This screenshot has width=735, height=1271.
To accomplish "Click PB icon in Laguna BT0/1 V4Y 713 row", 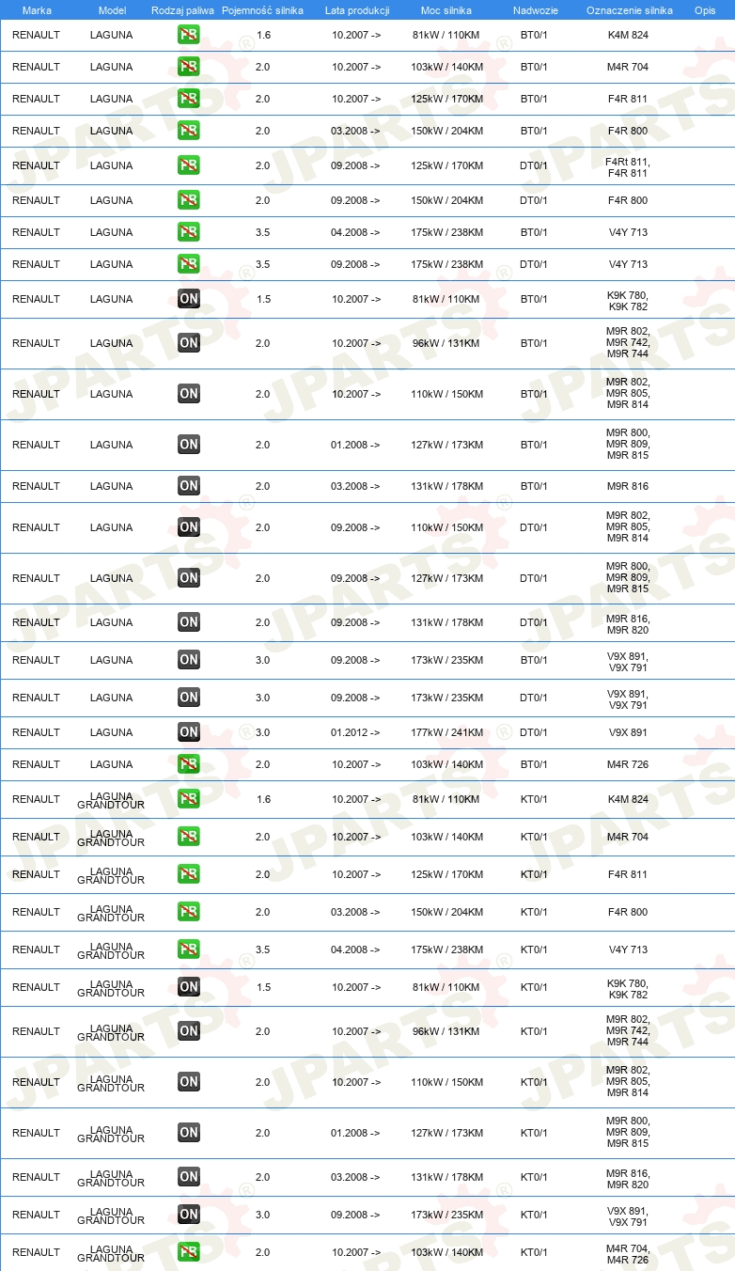I will coord(189,232).
